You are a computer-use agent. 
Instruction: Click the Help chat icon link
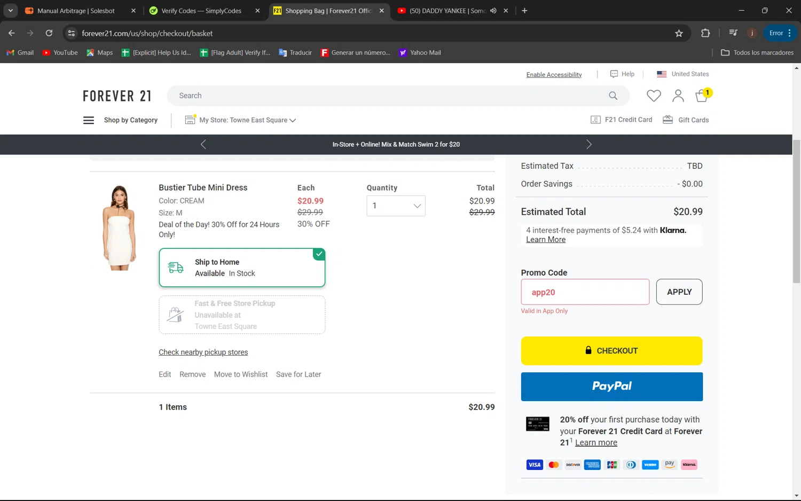tap(622, 74)
